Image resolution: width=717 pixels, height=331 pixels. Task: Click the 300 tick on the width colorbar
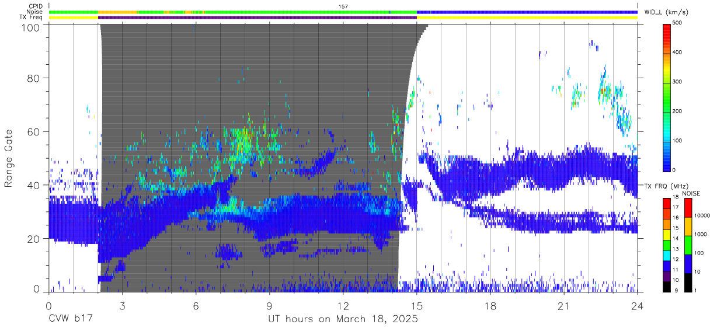(x=677, y=82)
